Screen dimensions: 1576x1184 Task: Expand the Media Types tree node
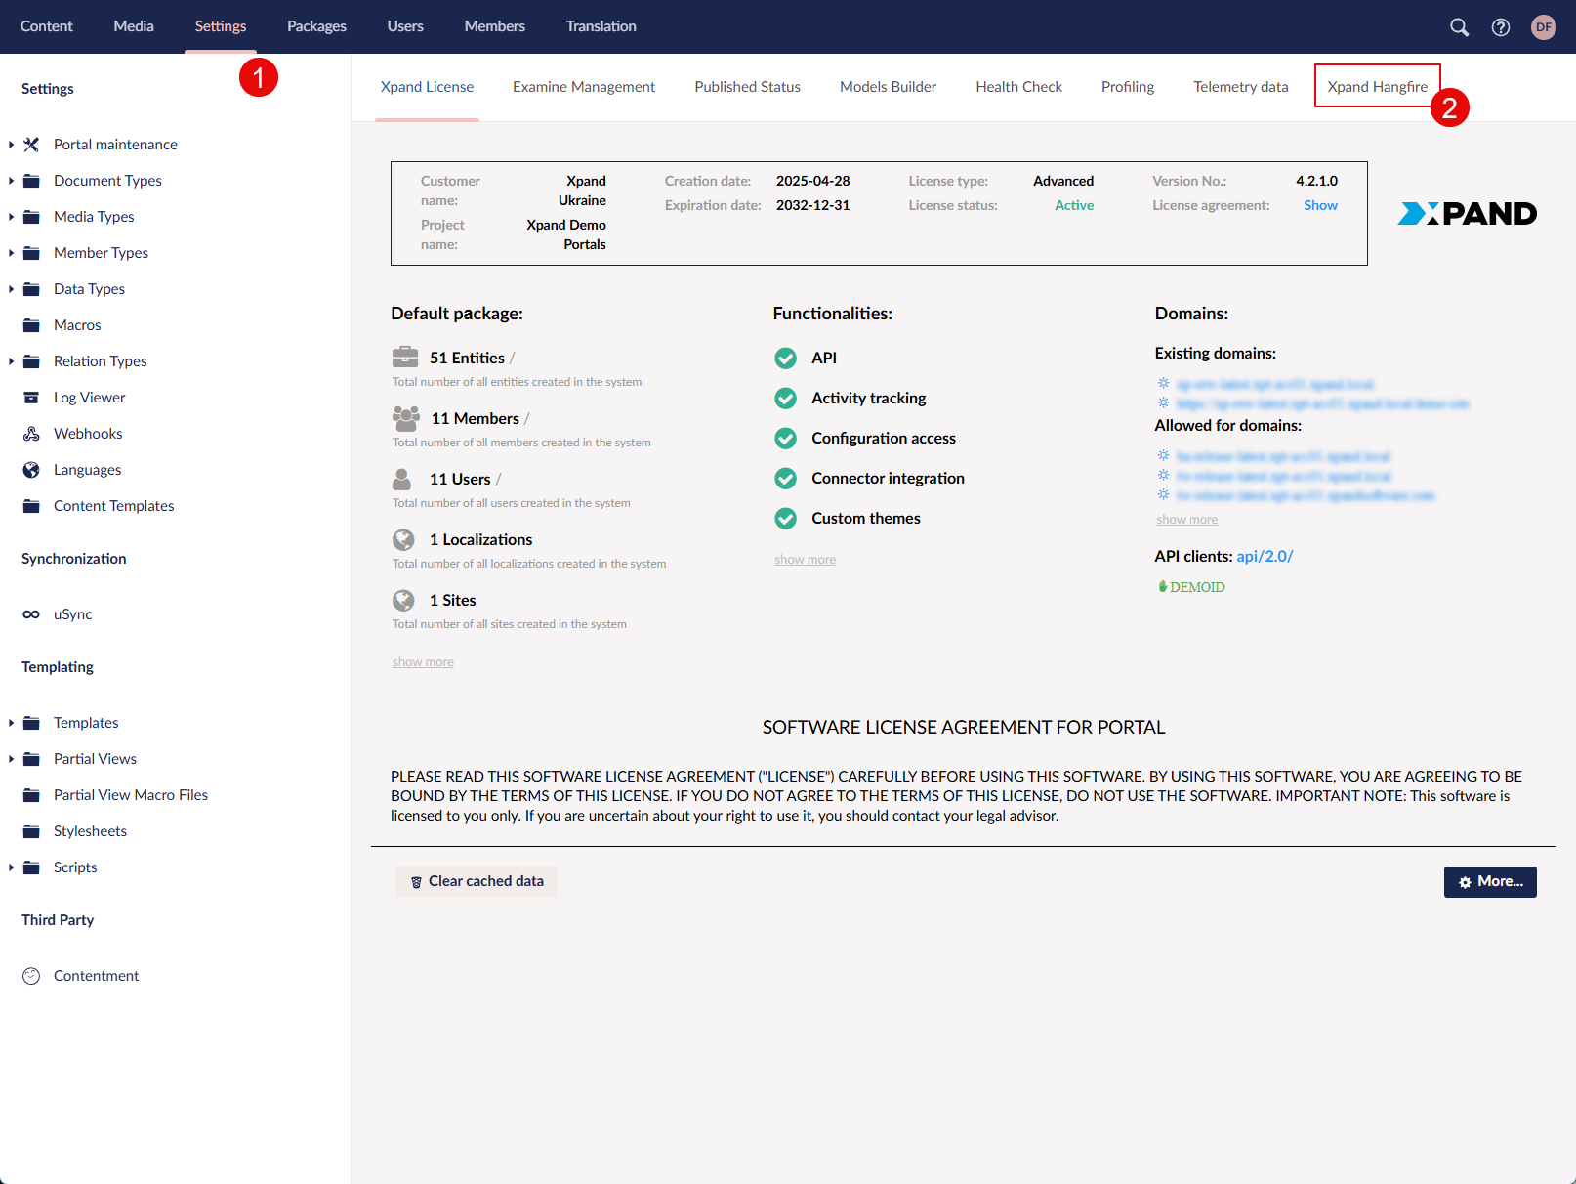(x=11, y=217)
